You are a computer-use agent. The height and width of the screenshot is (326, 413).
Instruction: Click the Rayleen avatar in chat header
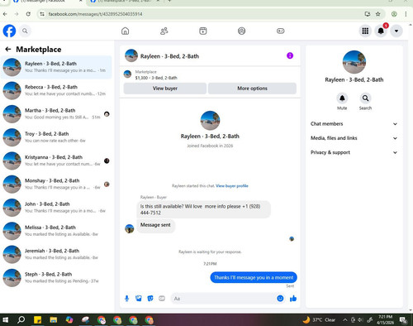coord(131,55)
